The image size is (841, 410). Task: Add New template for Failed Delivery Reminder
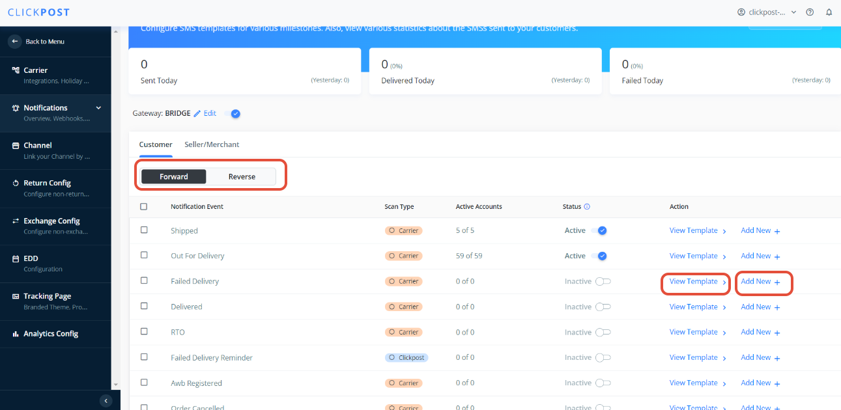[x=760, y=357]
